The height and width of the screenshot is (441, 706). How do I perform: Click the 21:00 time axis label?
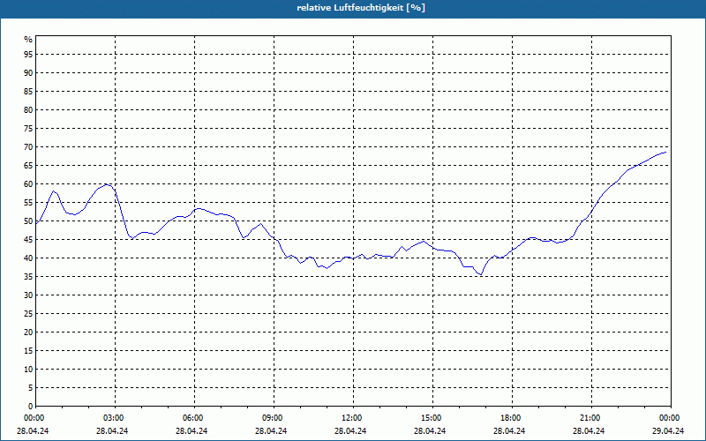[x=591, y=418]
